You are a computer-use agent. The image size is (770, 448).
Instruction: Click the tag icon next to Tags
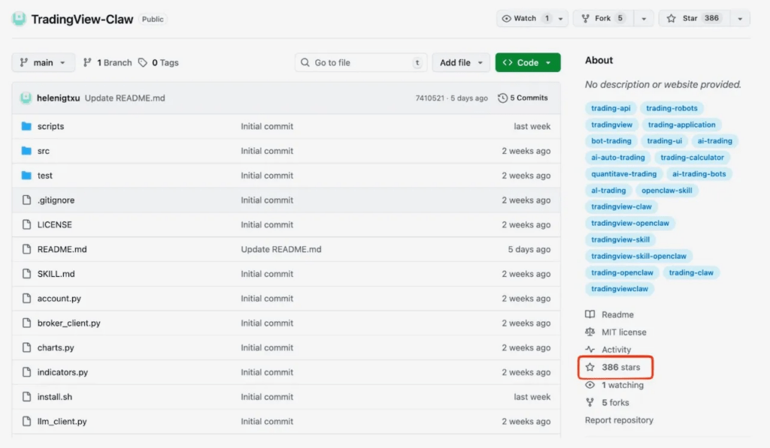point(143,63)
